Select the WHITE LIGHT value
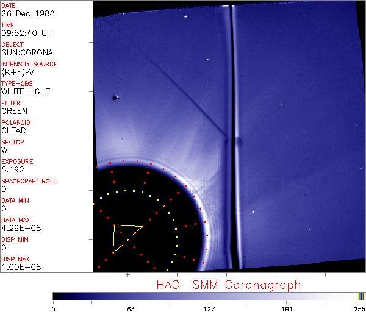This screenshot has width=366, height=312. [26, 91]
